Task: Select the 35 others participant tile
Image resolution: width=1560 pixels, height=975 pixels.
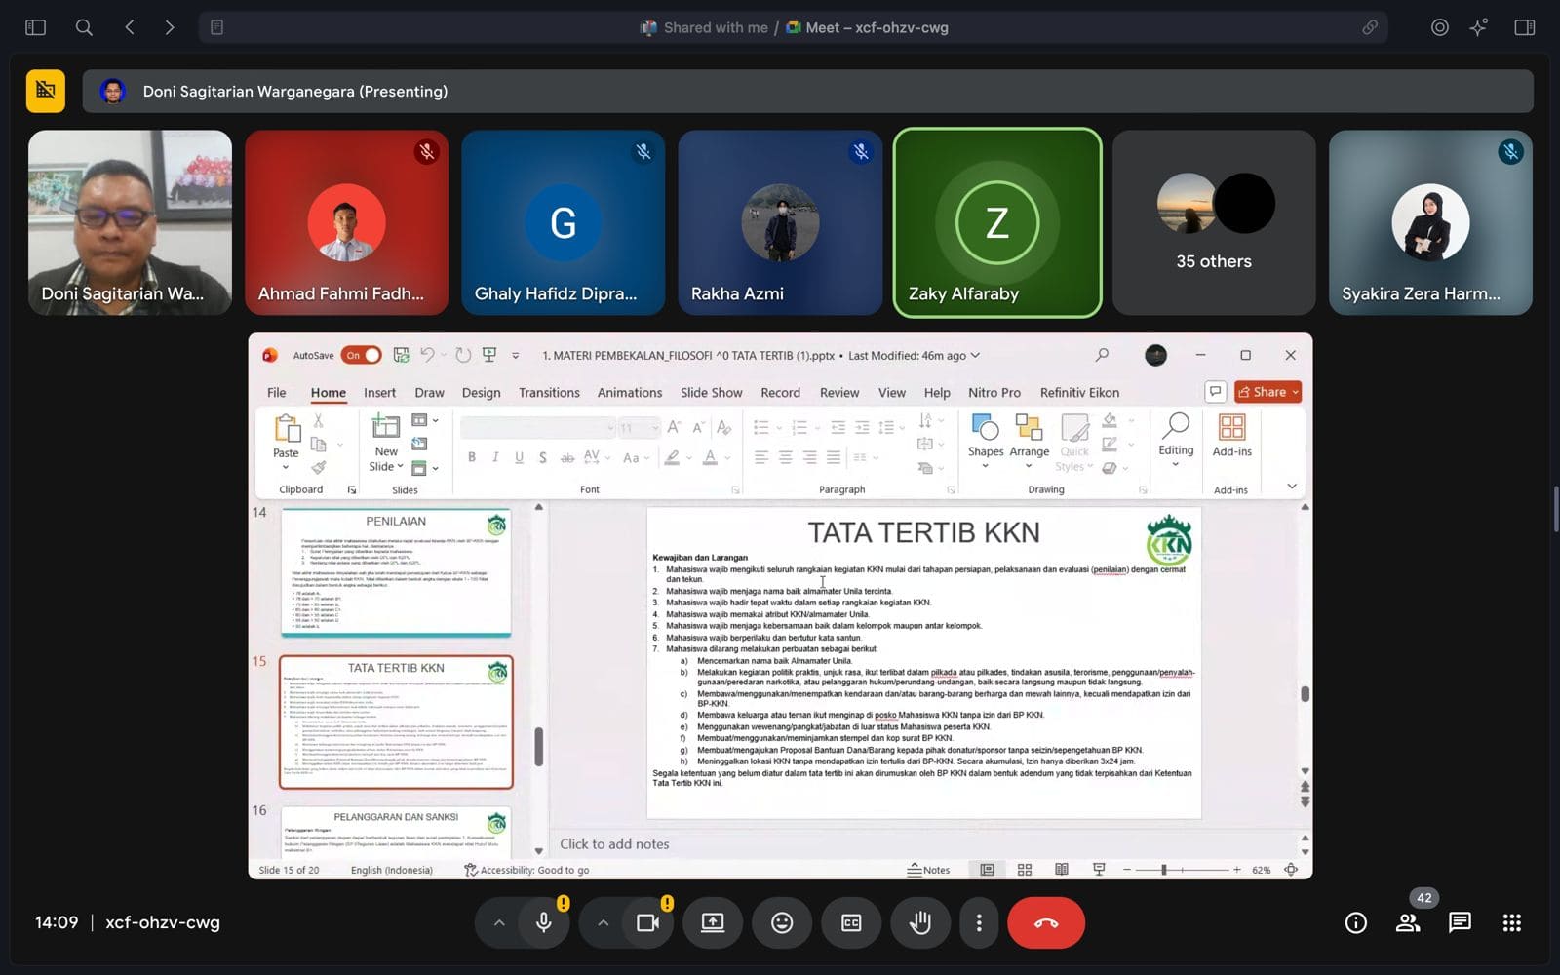Action: click(1214, 222)
